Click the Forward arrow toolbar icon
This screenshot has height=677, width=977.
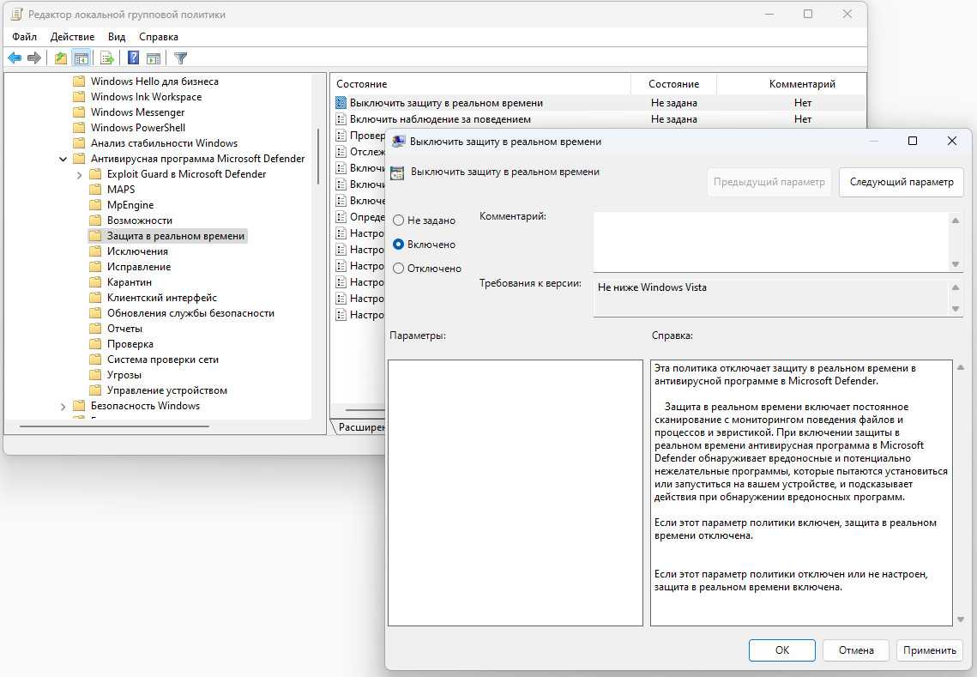coord(34,58)
